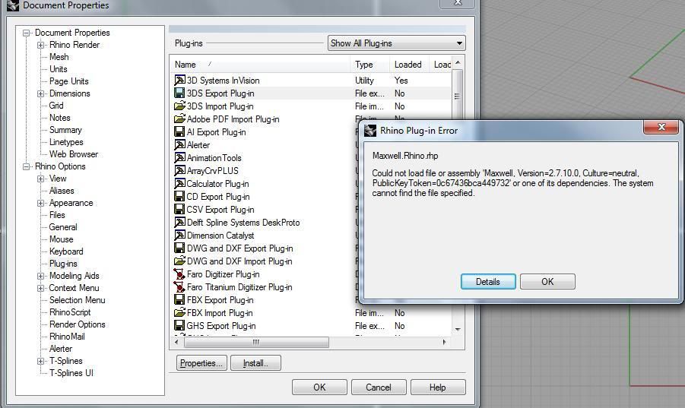Click the GHS Export Plug-in icon
685x408 pixels.
pos(179,325)
